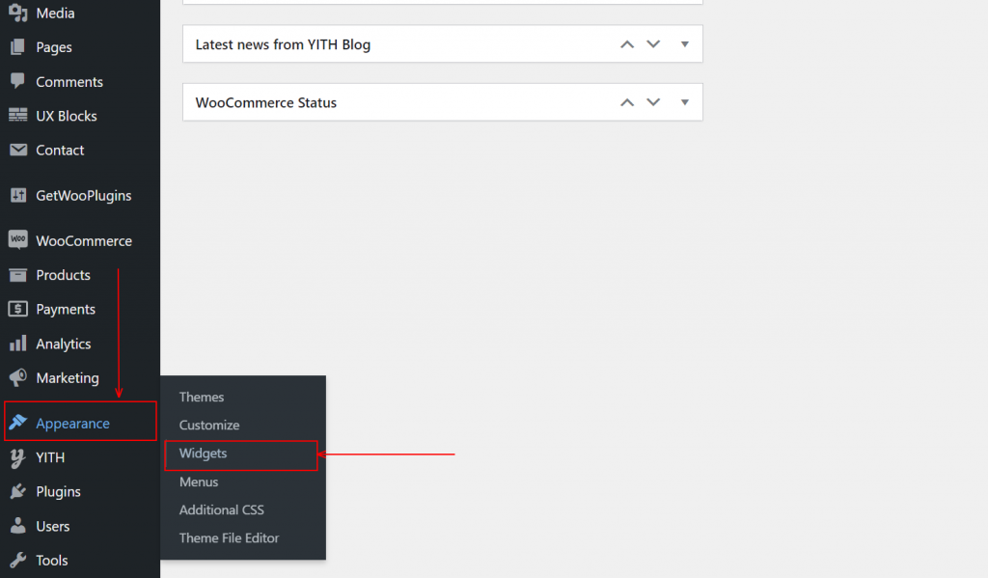Click the Pages stacked-sheets icon

(x=17, y=46)
